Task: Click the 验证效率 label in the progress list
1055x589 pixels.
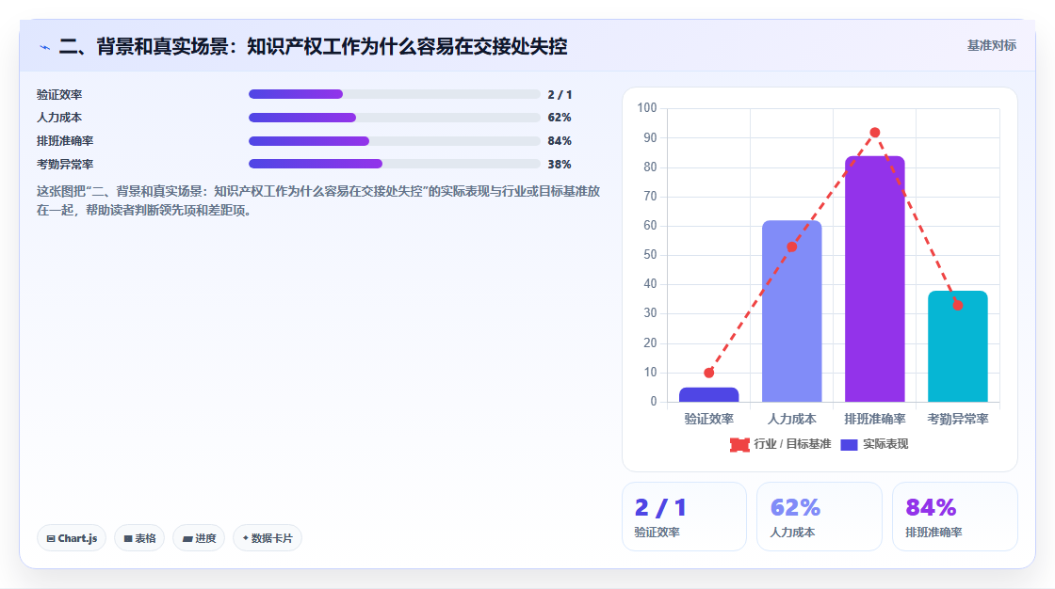Action: [59, 95]
